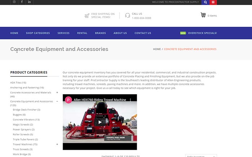252x157 pixels.
Task: Click the shopping cart icon
Action: pos(203,15)
